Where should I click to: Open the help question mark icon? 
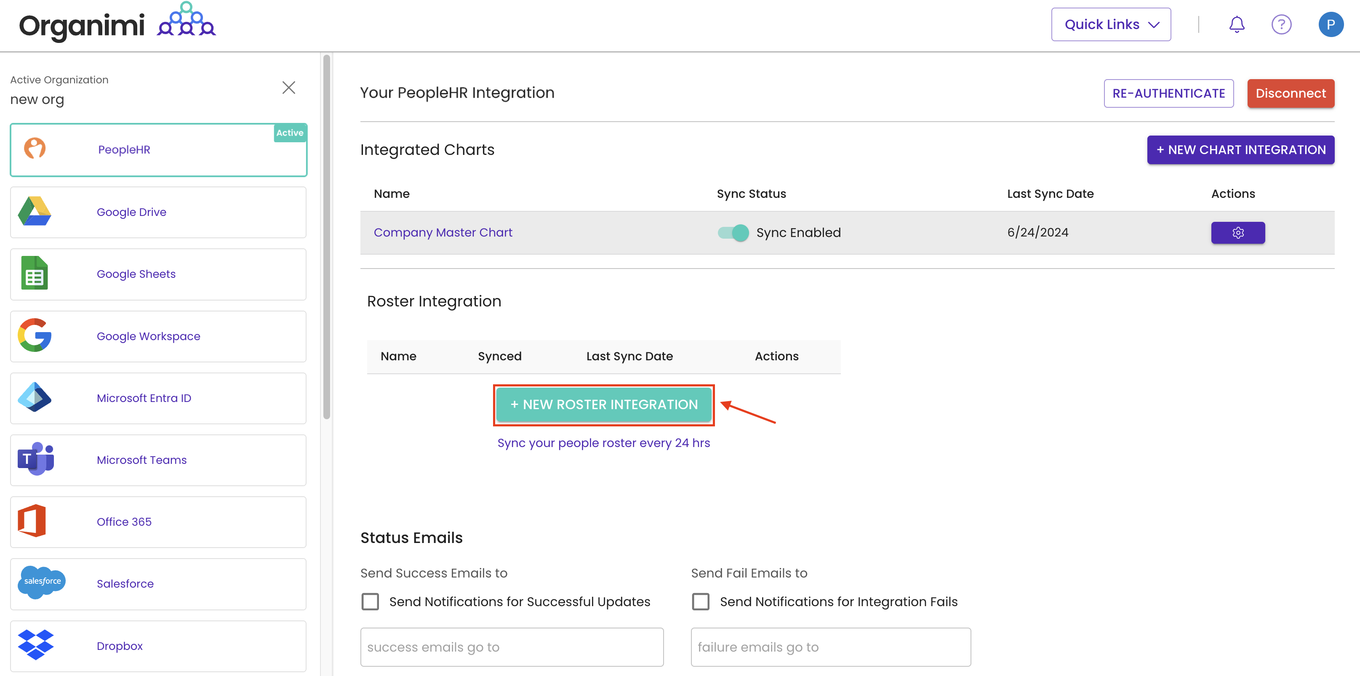tap(1281, 24)
